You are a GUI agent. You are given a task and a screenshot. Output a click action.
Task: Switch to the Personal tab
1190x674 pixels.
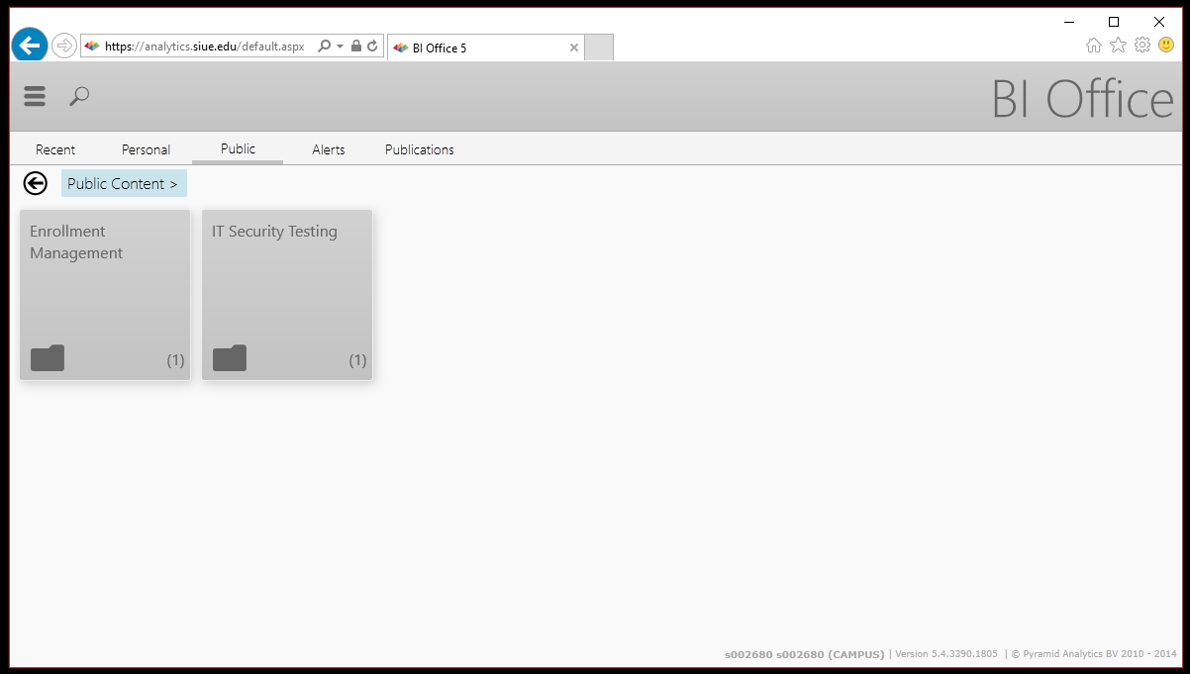pyautogui.click(x=146, y=149)
